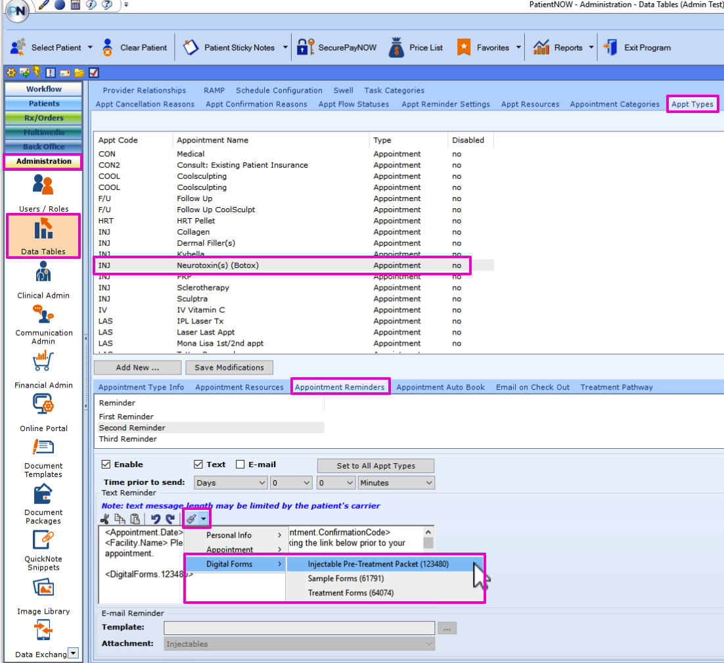Select the lightning bolt icon in the toolbar

(x=36, y=72)
